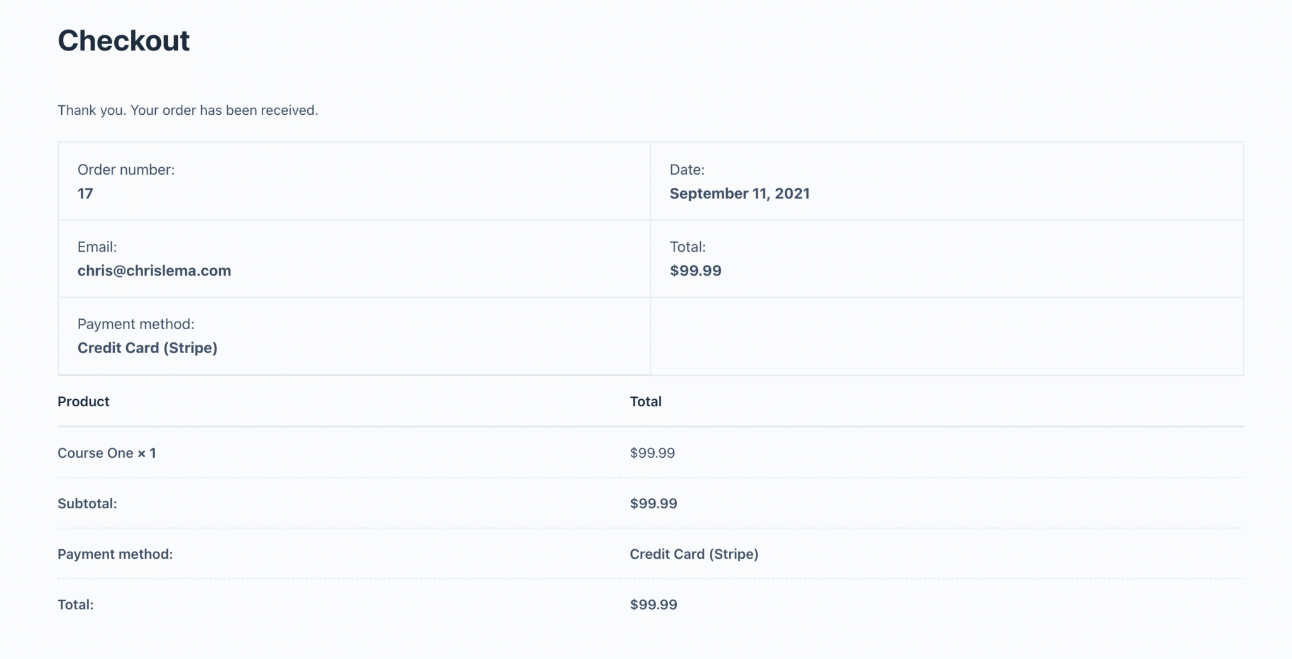Click the "Subtotal:" row label
The height and width of the screenshot is (659, 1292).
(87, 503)
